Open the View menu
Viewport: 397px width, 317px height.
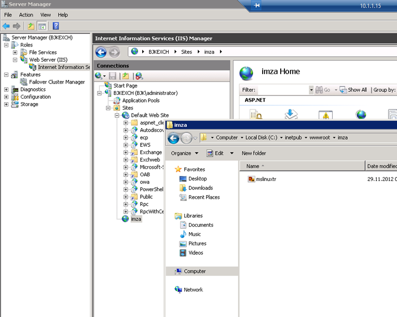tap(46, 15)
